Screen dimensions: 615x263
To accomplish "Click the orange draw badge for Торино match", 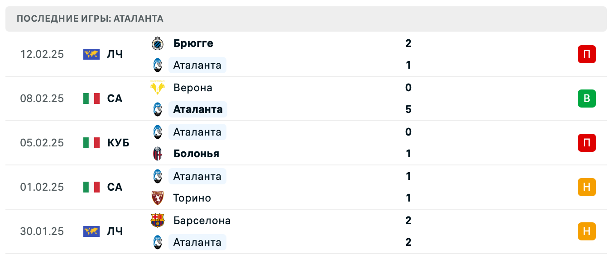I will 586,187.
